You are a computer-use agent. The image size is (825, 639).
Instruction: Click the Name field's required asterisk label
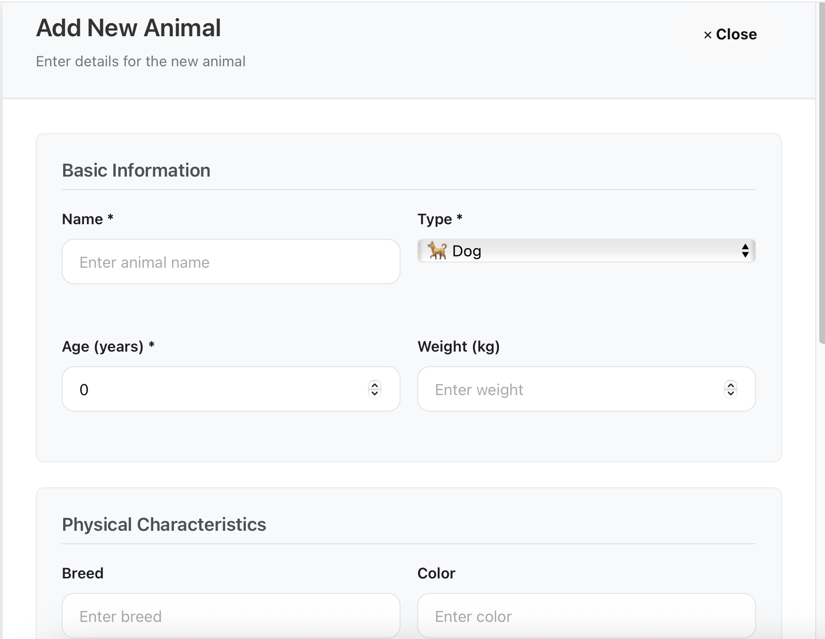point(110,218)
